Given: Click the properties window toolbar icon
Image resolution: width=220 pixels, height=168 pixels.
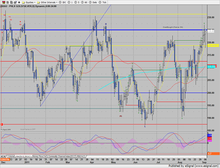Looking at the screenshot, I should [15, 2].
